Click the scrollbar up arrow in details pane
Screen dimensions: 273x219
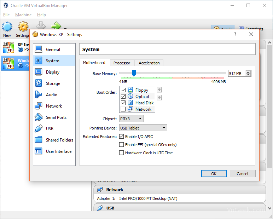point(269,42)
